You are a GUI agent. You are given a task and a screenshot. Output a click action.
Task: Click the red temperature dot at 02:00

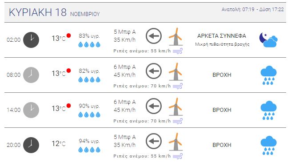point(69,36)
